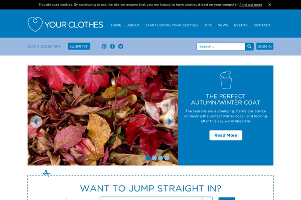
Task: Select the fourth carousel dot
Action: [167, 158]
